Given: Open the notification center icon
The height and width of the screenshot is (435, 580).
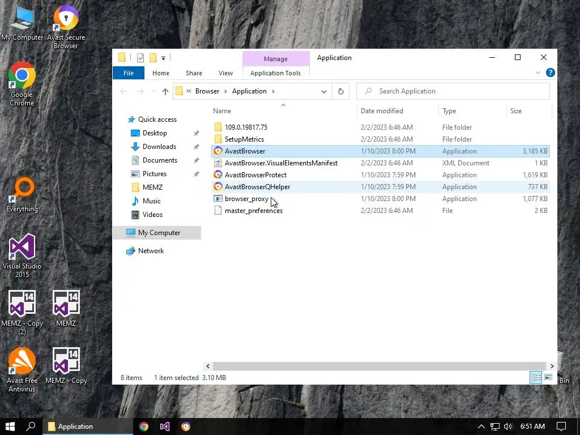Looking at the screenshot, I should click(561, 427).
